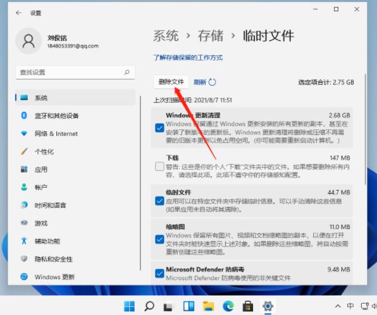This screenshot has height=315, width=377.
Task: Open 辅助功能 settings
Action: (x=75, y=241)
